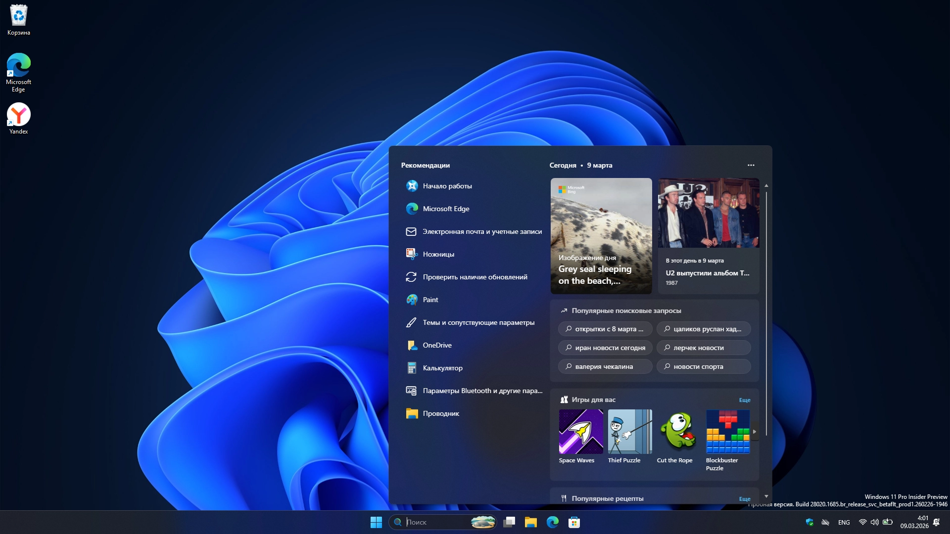
Task: Click Space Waves game icon
Action: point(581,432)
